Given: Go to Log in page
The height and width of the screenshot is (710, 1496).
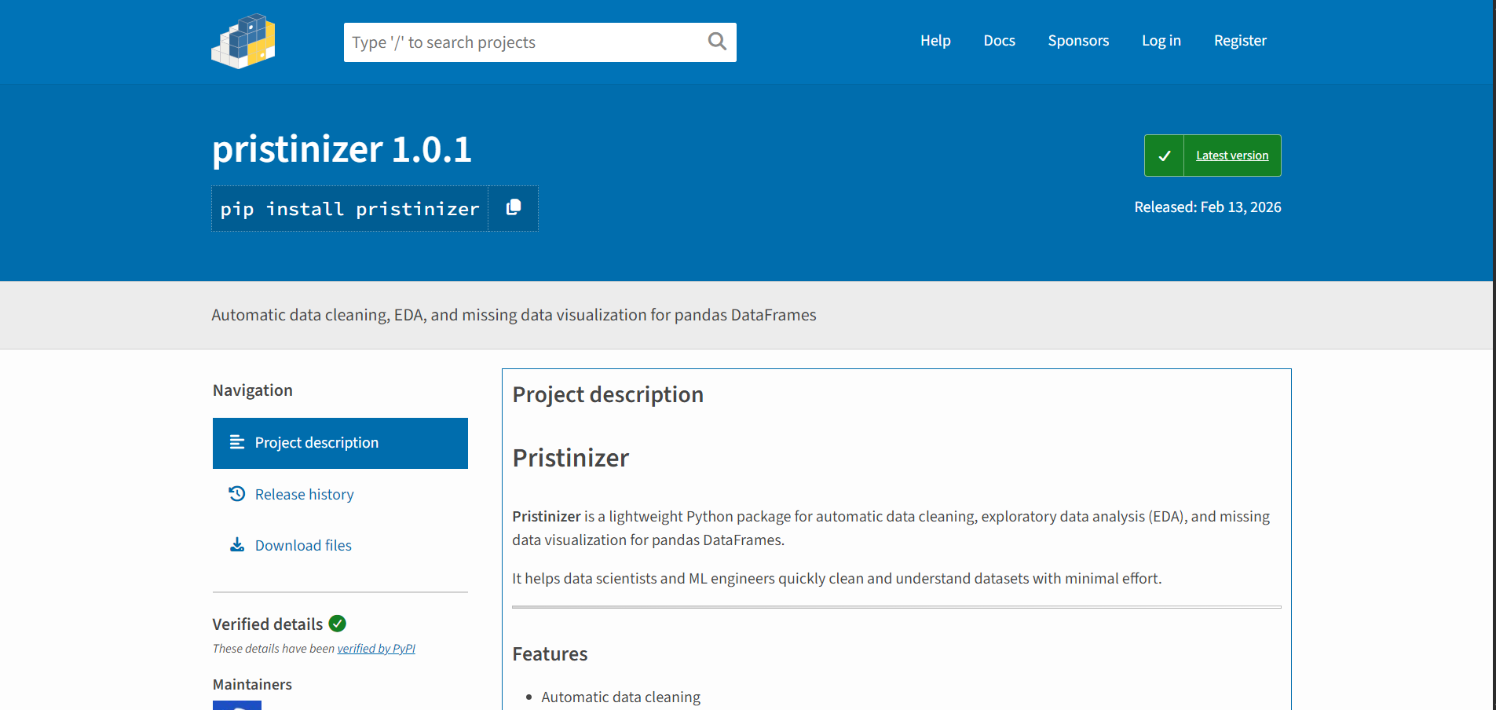Looking at the screenshot, I should [x=1161, y=41].
